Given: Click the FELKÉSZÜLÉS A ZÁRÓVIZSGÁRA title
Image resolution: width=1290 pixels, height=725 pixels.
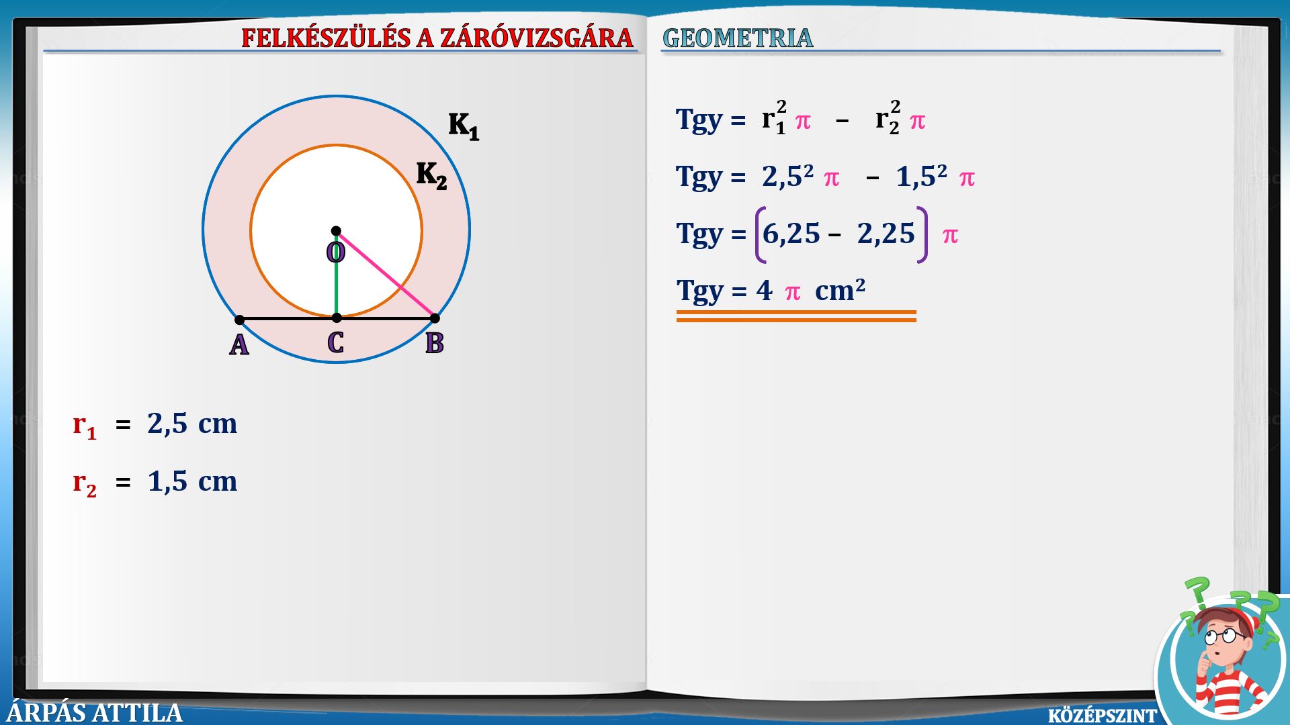Looking at the screenshot, I should tap(437, 38).
